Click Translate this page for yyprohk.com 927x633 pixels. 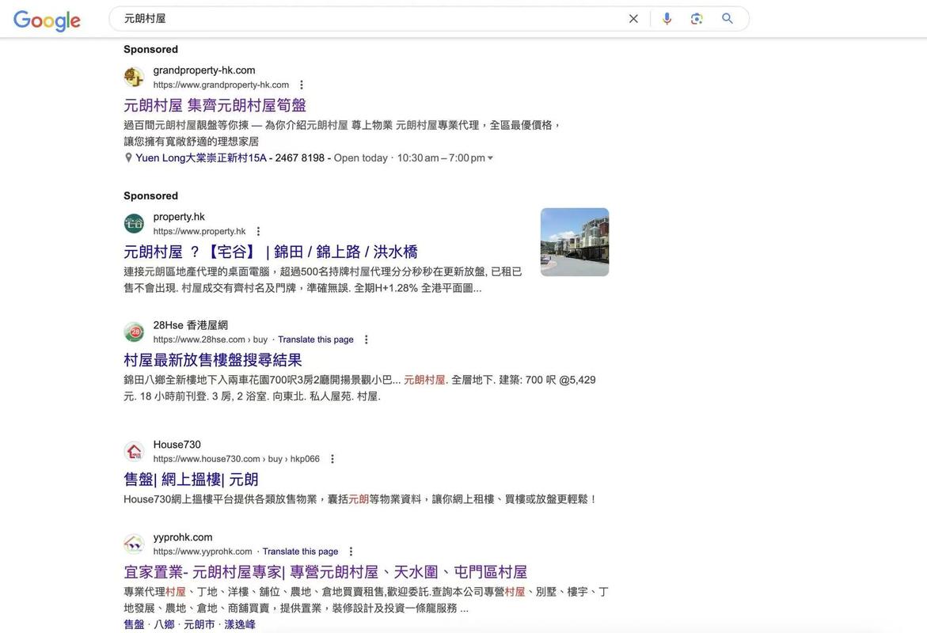point(300,551)
